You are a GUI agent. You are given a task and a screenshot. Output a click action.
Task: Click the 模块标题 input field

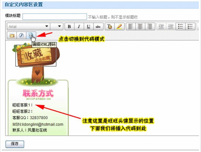coord(55,16)
